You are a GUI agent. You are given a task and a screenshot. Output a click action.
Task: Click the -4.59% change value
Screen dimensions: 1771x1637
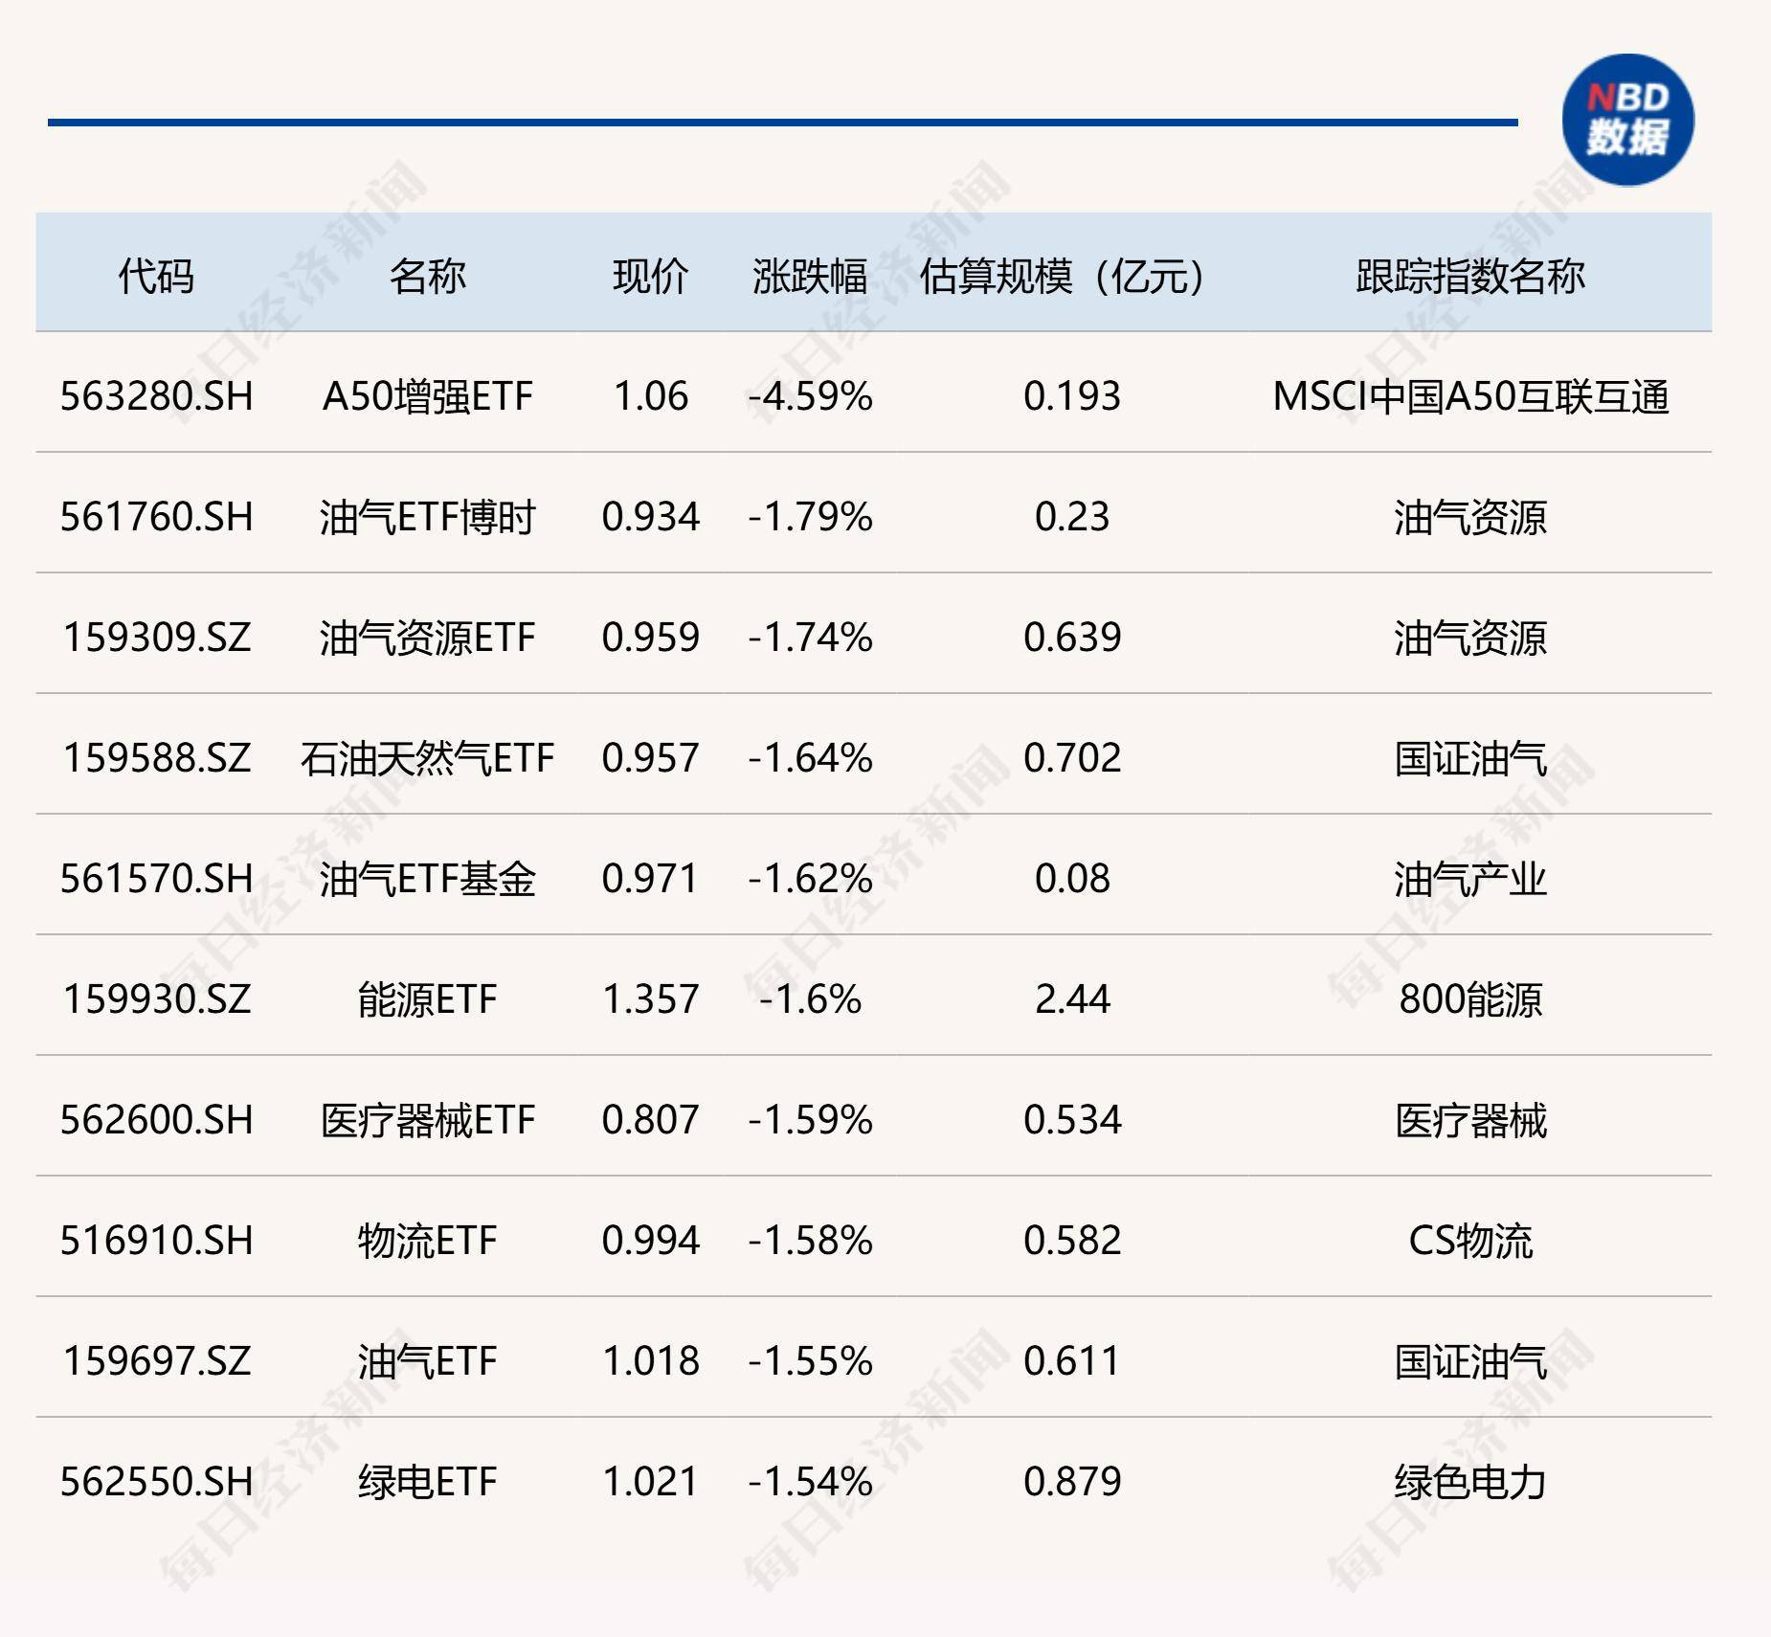pyautogui.click(x=812, y=397)
